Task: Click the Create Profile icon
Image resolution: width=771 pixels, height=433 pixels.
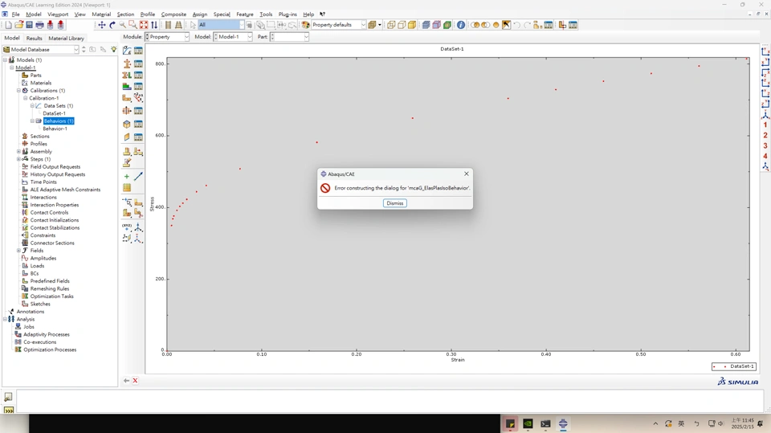Action: pos(127,111)
